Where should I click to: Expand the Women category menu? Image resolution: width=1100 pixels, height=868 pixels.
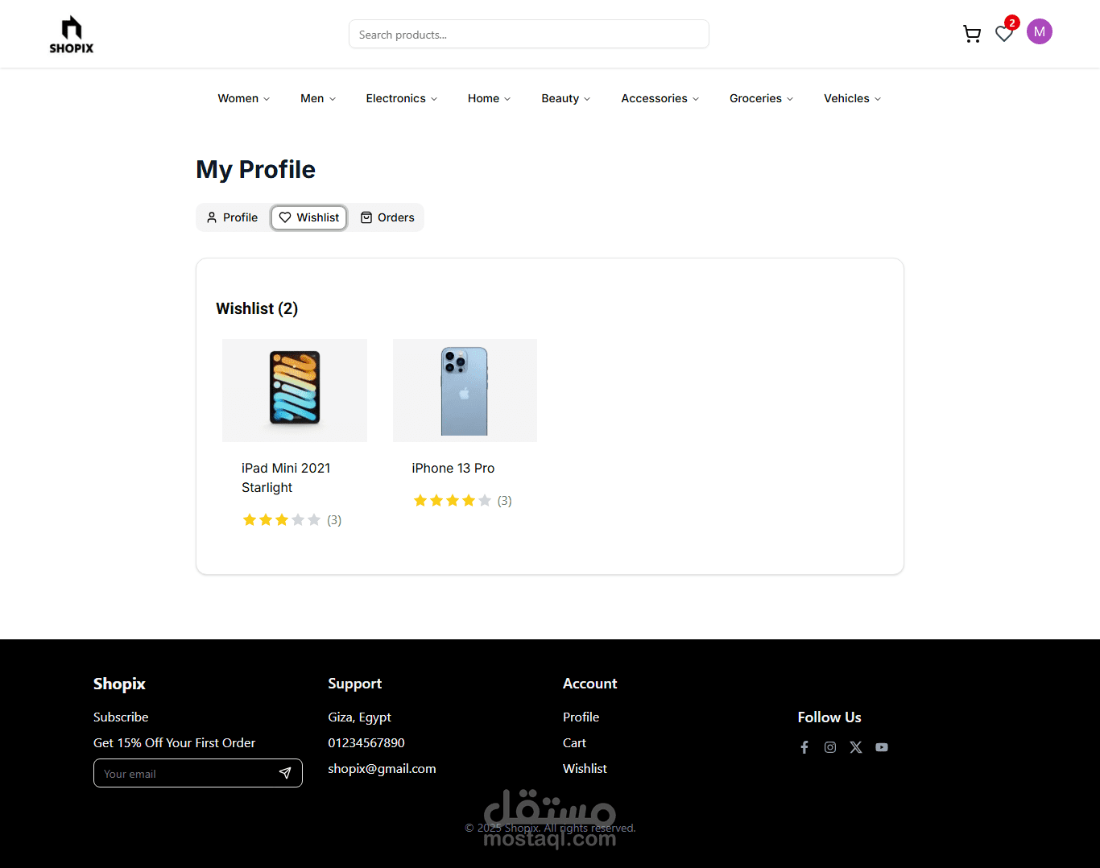point(244,98)
